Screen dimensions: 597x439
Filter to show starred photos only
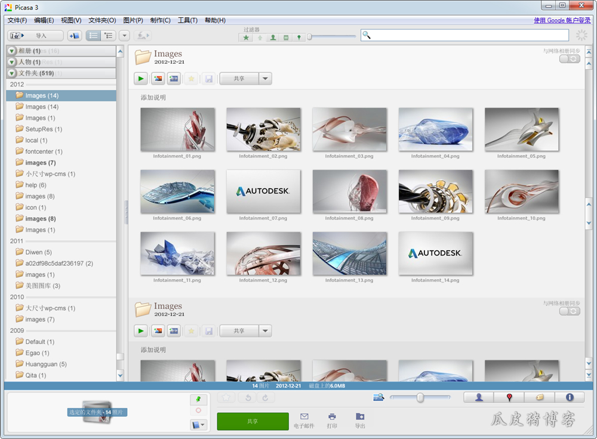tap(246, 38)
